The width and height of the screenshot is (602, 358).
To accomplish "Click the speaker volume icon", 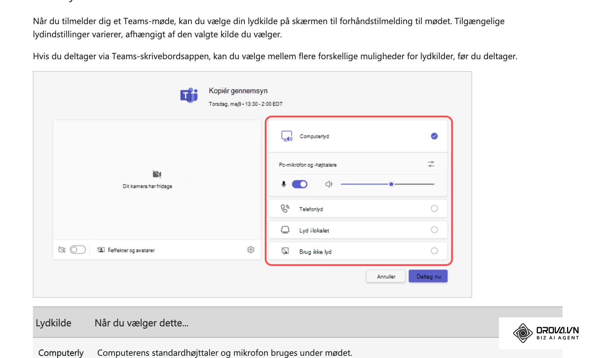I will tap(329, 184).
